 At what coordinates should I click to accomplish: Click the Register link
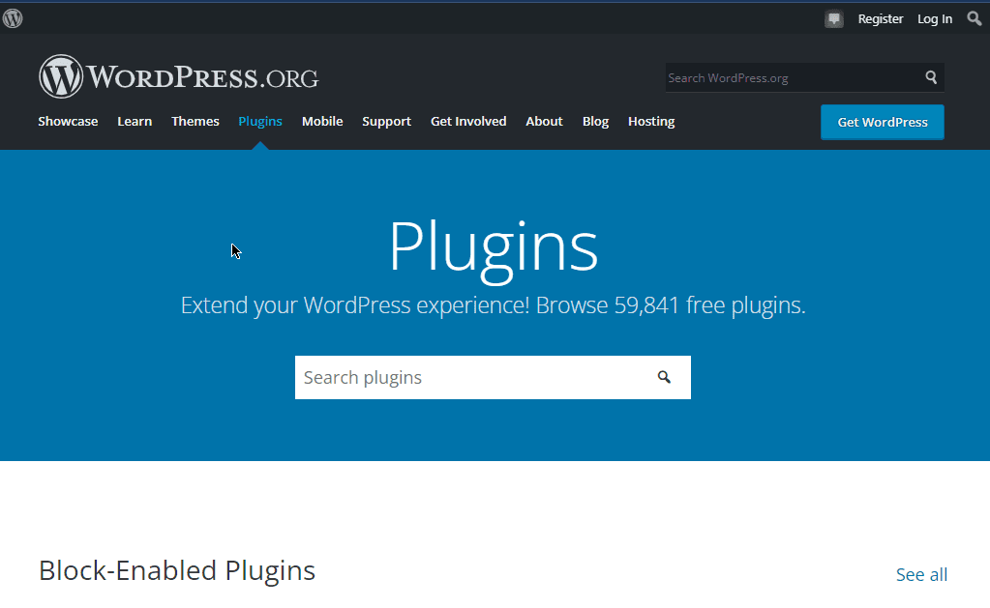click(880, 18)
